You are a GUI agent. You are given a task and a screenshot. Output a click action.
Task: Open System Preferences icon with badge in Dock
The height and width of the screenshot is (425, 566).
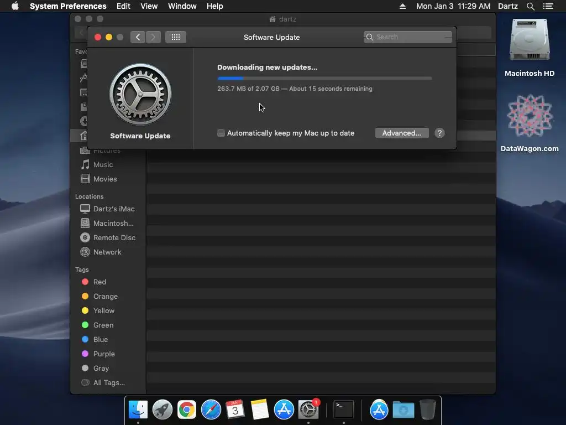[x=308, y=410]
